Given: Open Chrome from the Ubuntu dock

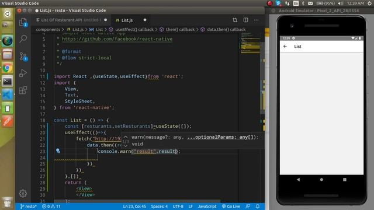Looking at the screenshot, I should (x=8, y=68).
